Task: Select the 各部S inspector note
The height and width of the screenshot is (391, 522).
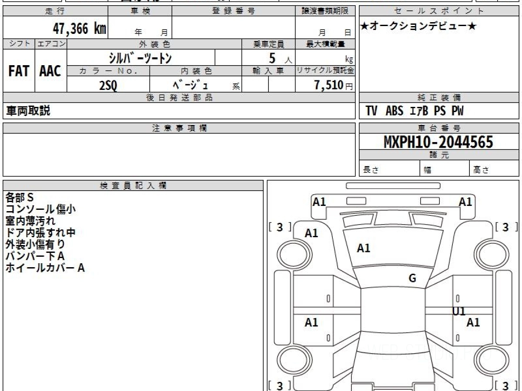Action: coord(20,198)
